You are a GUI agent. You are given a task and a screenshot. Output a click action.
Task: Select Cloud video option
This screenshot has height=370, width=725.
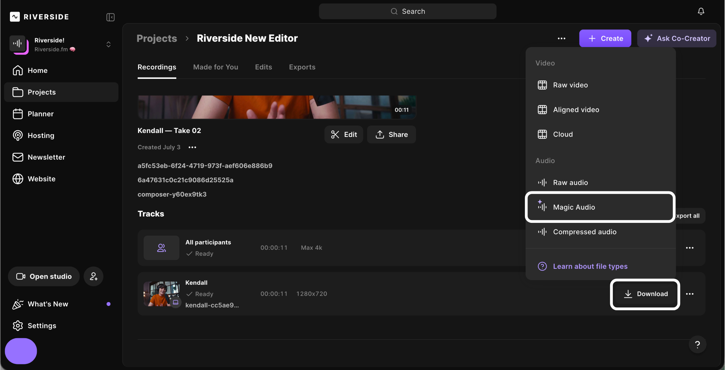tap(600, 134)
